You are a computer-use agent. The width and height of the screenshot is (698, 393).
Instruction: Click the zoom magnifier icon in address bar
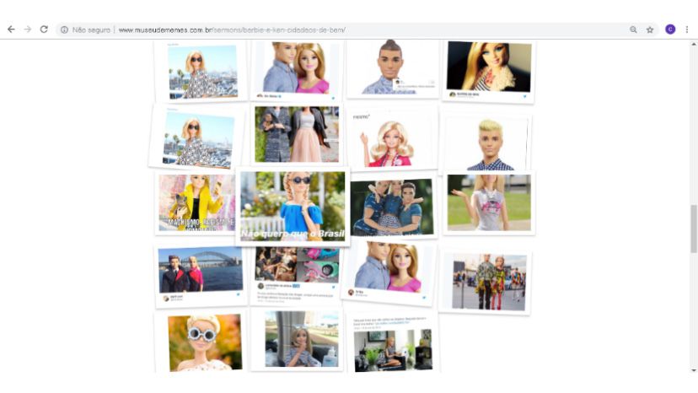(x=633, y=30)
